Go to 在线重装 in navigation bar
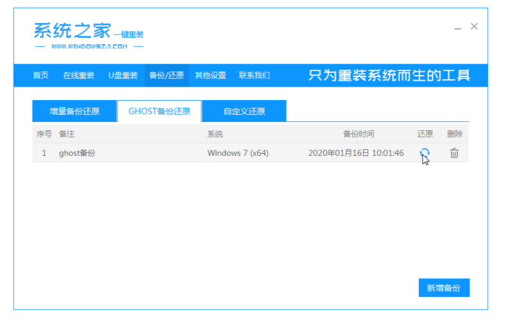This screenshot has width=506, height=322. click(x=78, y=76)
